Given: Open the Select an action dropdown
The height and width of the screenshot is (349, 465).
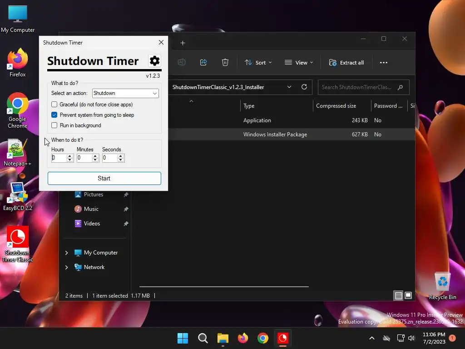Looking at the screenshot, I should point(125,93).
